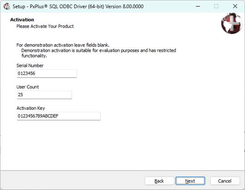Cancel the driver installation
This screenshot has width=245, height=190.
coord(225,181)
